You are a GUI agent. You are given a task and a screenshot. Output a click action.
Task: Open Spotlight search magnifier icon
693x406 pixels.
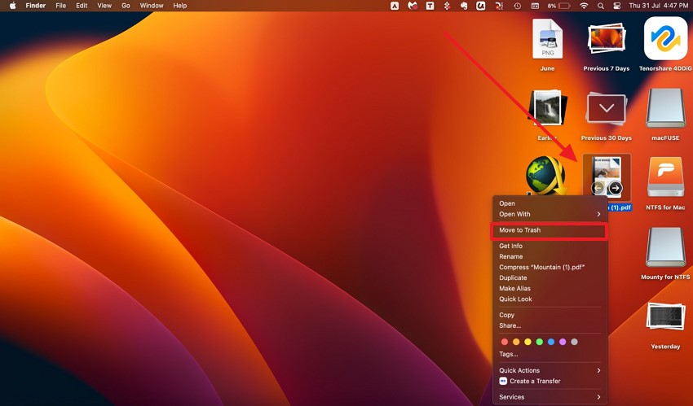point(601,6)
